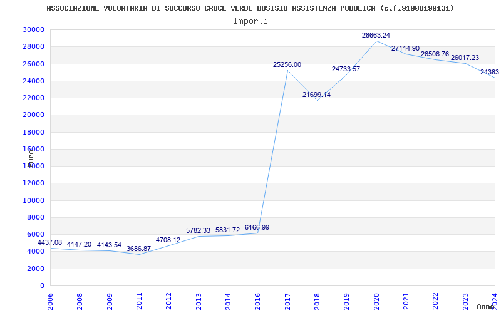Image resolution: width=501 pixels, height=313 pixels.
Task: Click the data label 21699.14
Action: 317,95
